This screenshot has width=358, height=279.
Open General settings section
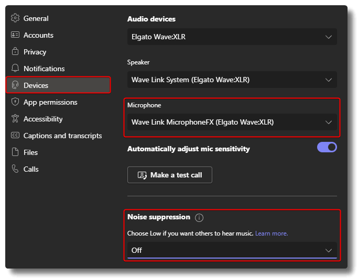tap(58, 18)
